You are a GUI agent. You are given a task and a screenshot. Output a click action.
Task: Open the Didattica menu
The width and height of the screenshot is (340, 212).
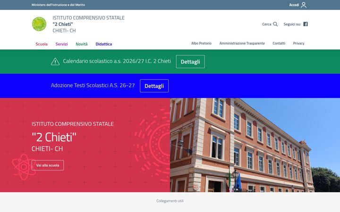point(103,44)
